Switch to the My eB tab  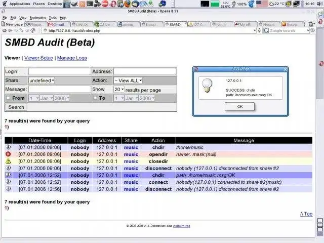pos(245,24)
